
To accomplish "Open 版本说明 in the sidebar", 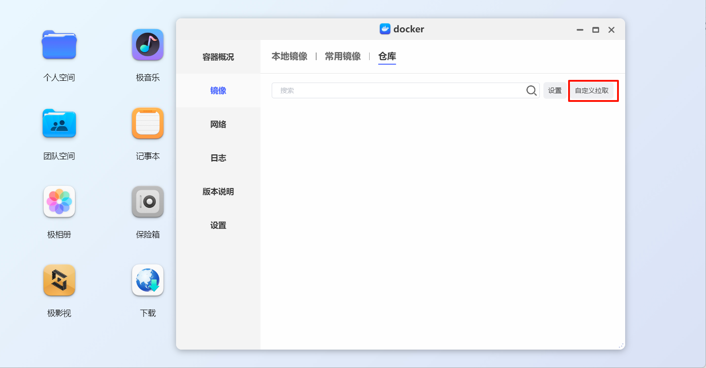I will [x=218, y=192].
